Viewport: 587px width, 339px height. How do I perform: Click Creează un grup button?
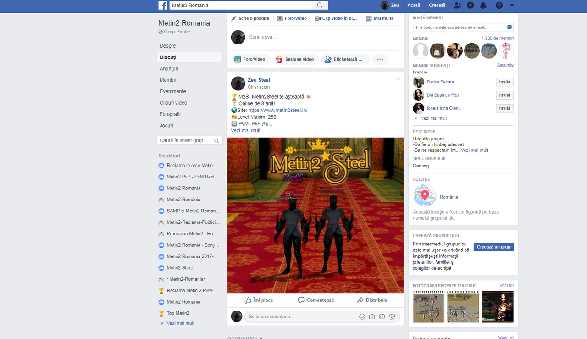click(493, 247)
